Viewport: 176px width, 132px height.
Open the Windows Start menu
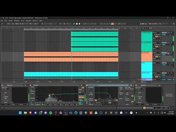[x=20, y=113]
